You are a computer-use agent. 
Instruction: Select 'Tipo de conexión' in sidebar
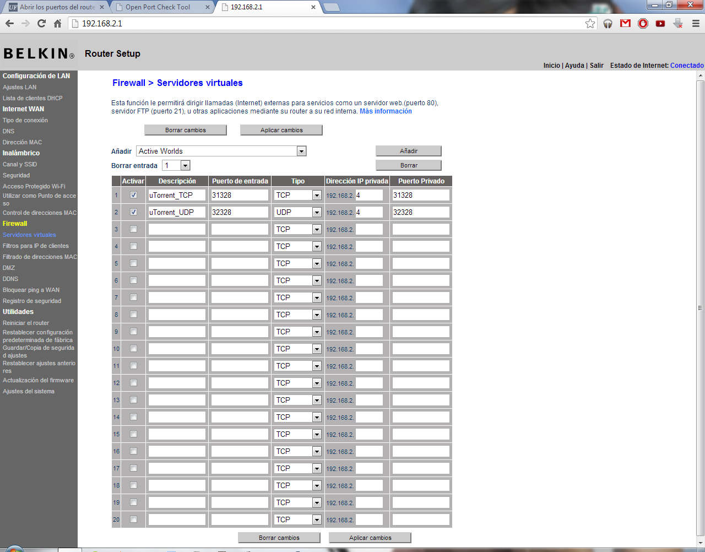[25, 120]
